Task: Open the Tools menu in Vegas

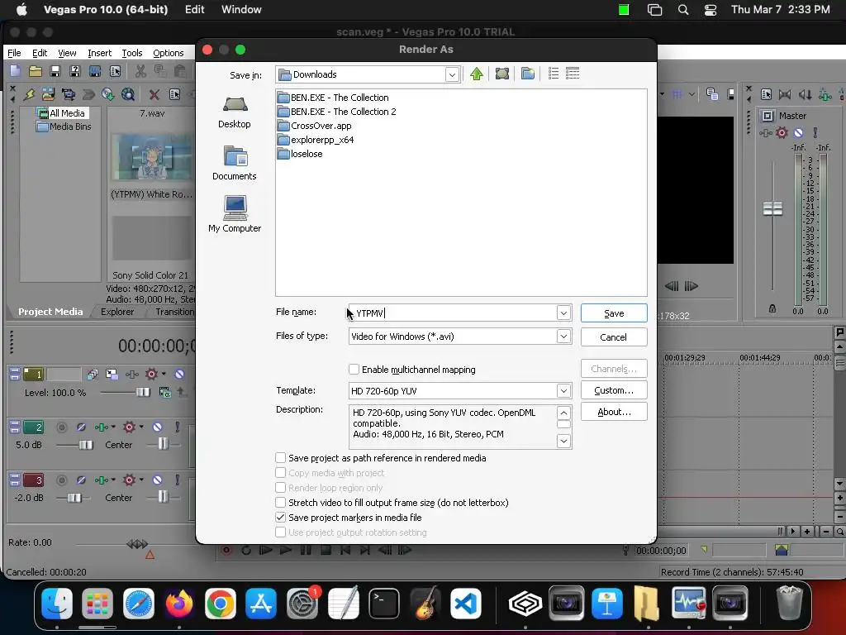Action: [x=132, y=53]
